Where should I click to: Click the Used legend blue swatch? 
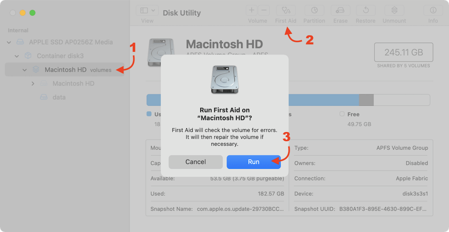[x=149, y=114]
